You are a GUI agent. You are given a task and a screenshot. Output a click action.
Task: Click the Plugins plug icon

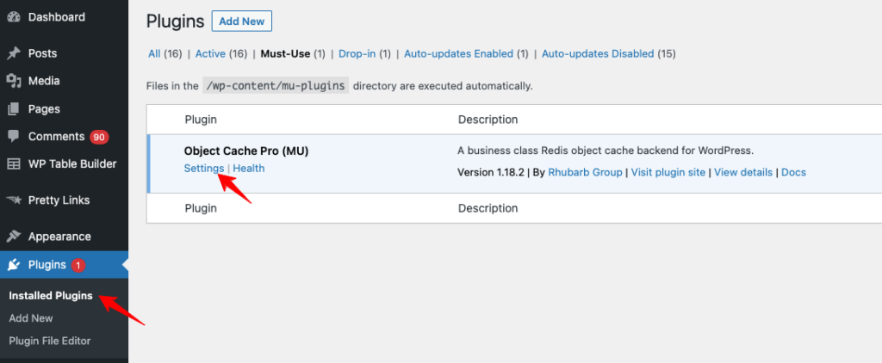point(14,265)
